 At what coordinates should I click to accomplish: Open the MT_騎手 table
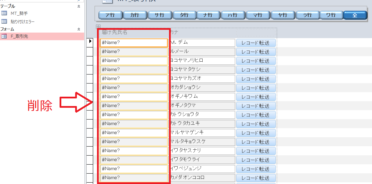20,13
